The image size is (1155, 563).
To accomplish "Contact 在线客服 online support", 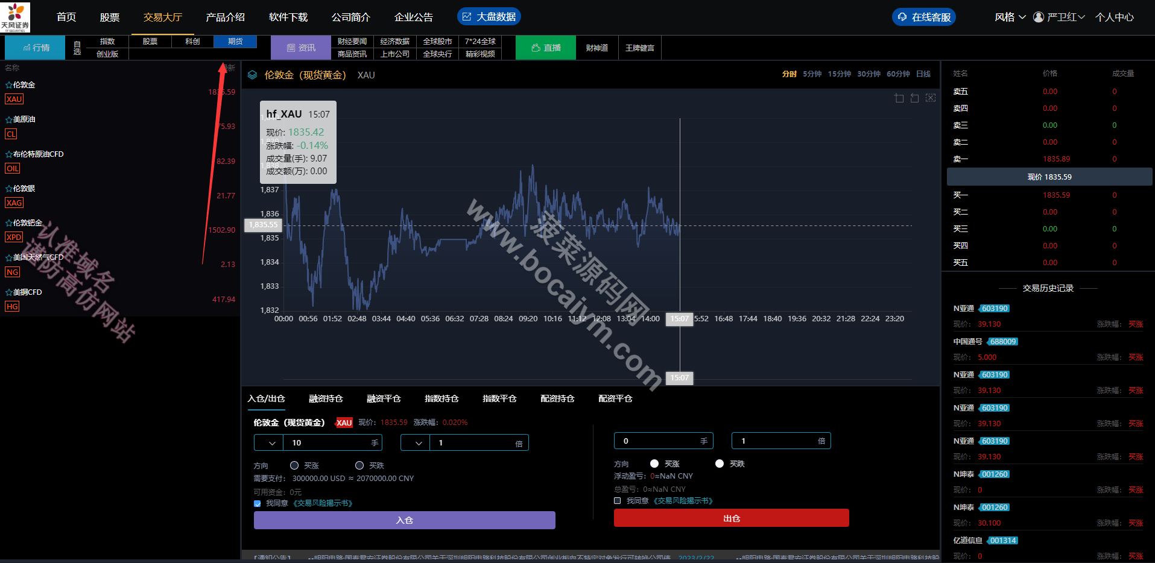I will pos(924,17).
